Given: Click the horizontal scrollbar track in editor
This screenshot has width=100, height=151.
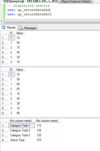Looking at the screenshot, I should click(52, 21).
